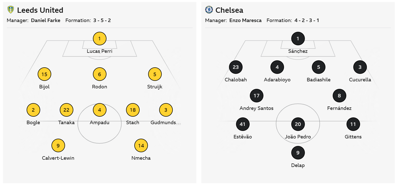Image resolution: width=398 pixels, height=186 pixels.
Task: Click Bijol's number 15 shirt badge
Action: pyautogui.click(x=44, y=74)
